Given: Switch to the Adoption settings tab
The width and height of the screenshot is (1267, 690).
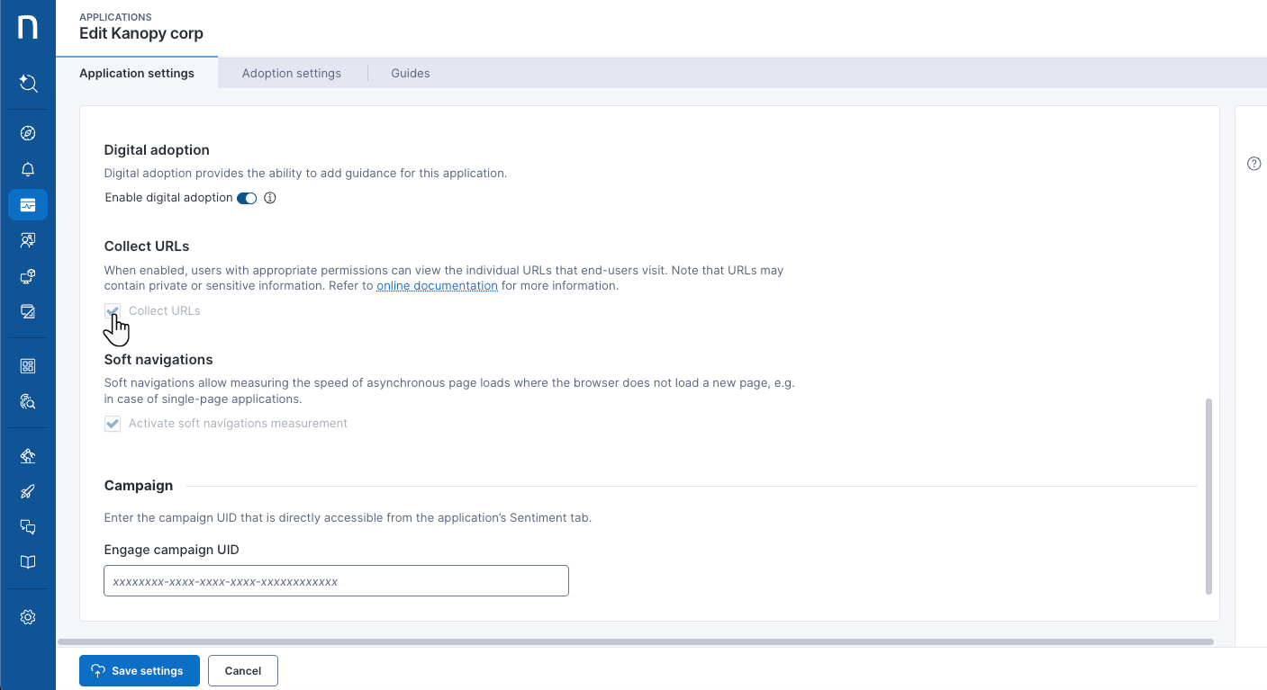Looking at the screenshot, I should coord(291,73).
